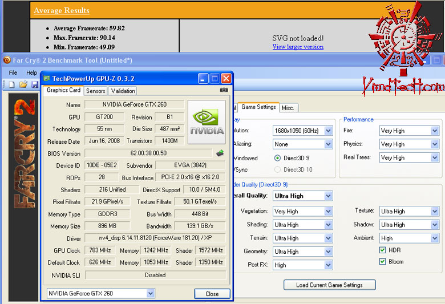Click the Average Framerate: 59.82 text

pos(89,28)
